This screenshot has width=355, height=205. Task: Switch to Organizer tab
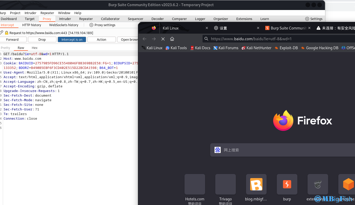click(221, 19)
